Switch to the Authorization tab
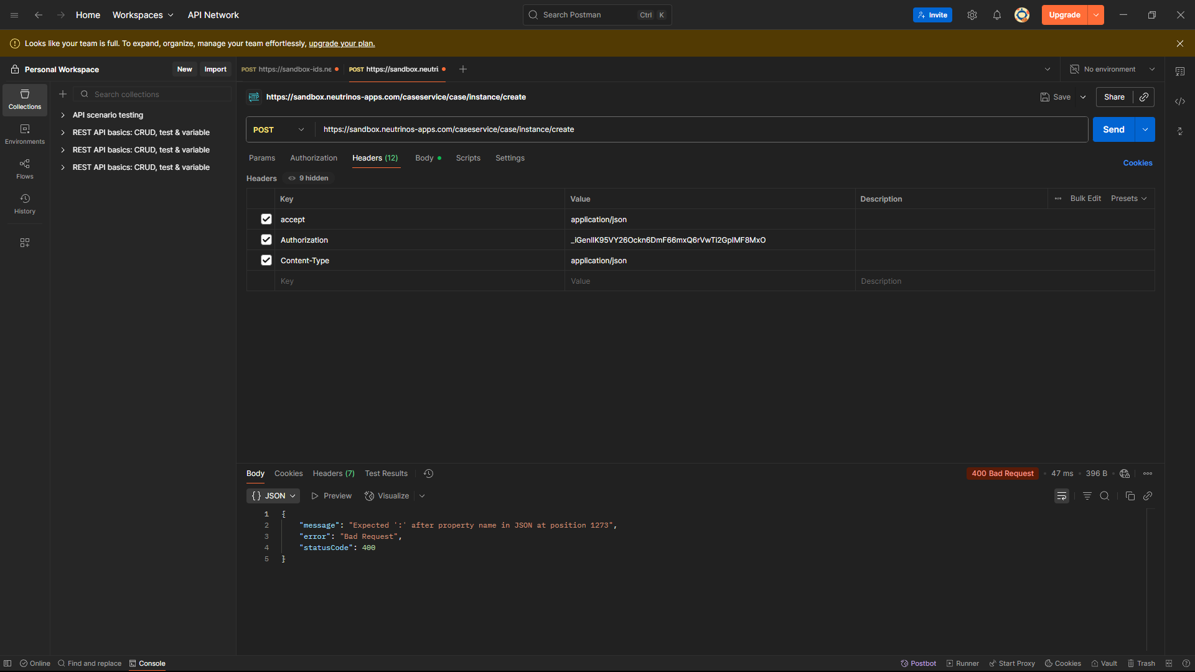This screenshot has width=1195, height=672. pos(314,158)
